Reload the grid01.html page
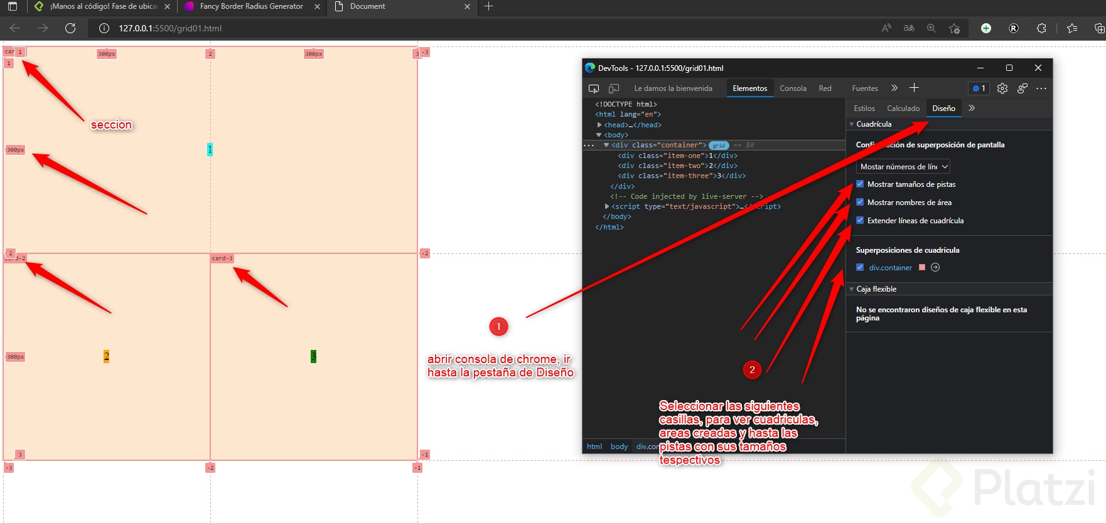 coord(70,28)
